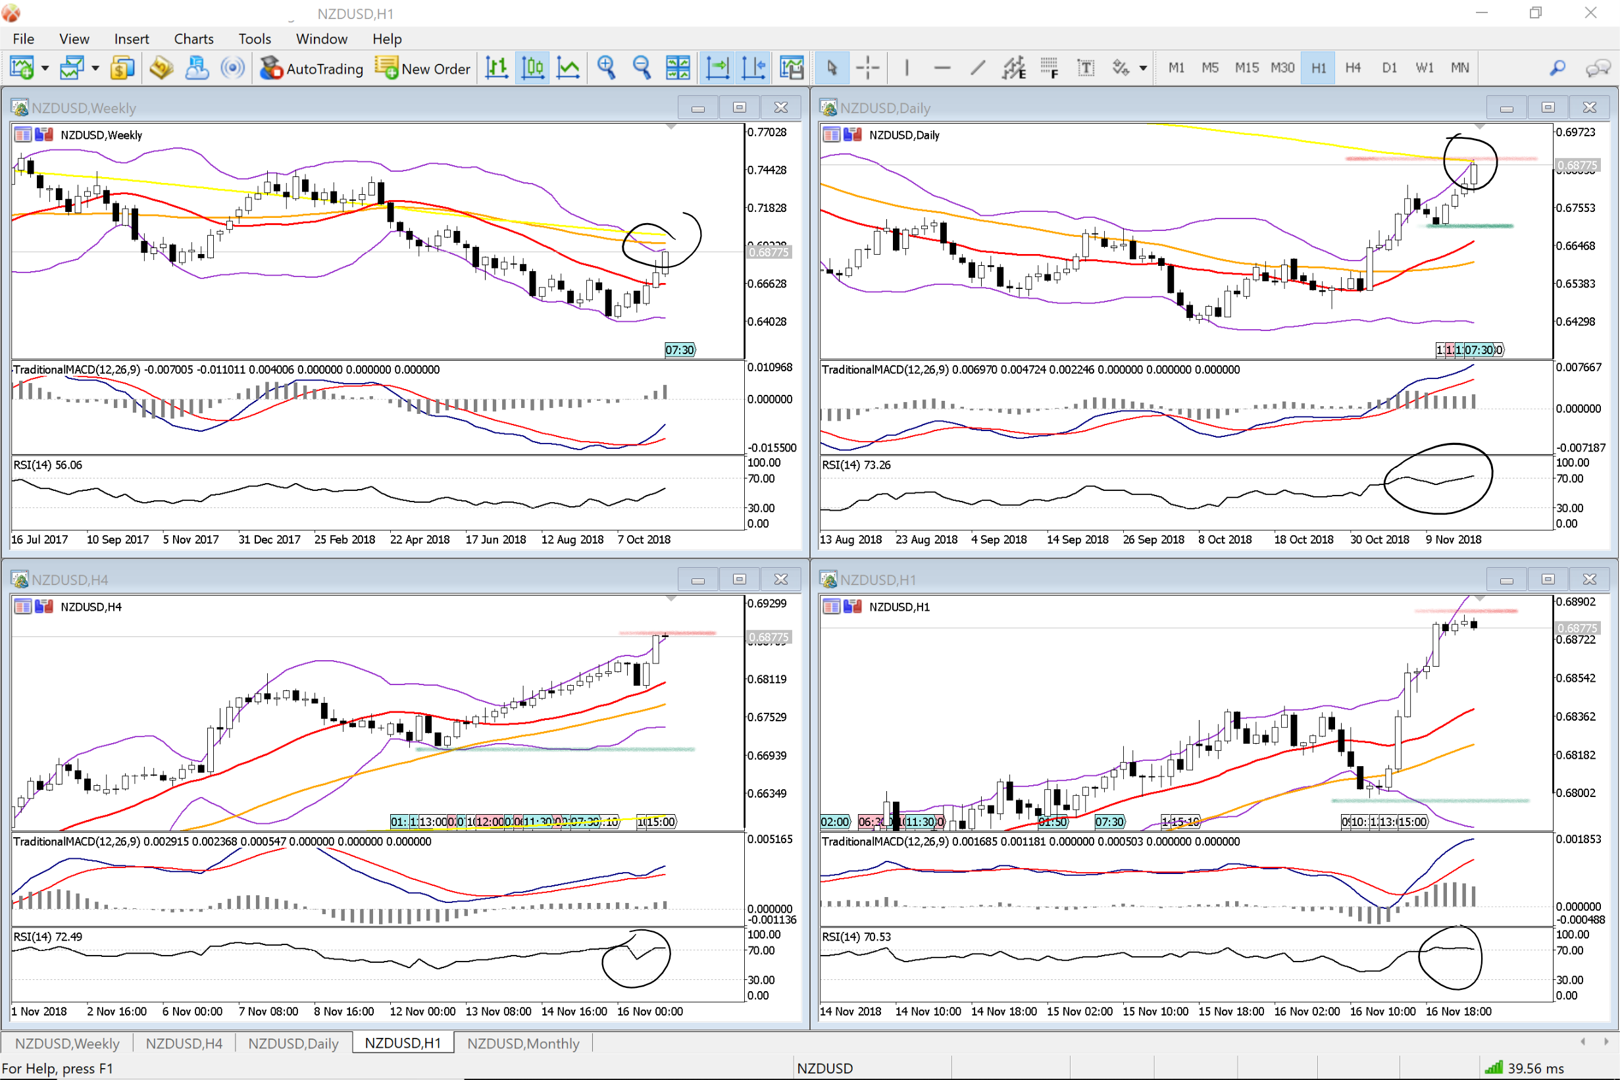Toggle AutoTrading on
The image size is (1620, 1080).
(312, 68)
